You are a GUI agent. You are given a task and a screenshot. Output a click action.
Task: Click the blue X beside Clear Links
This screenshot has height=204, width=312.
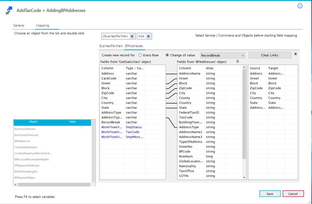(x=296, y=54)
